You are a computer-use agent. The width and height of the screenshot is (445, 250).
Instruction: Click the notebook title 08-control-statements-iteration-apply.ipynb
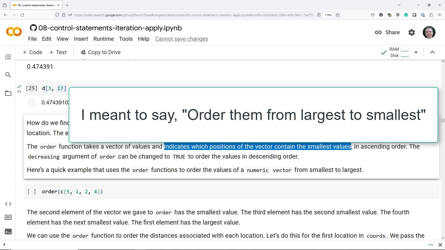pos(110,28)
